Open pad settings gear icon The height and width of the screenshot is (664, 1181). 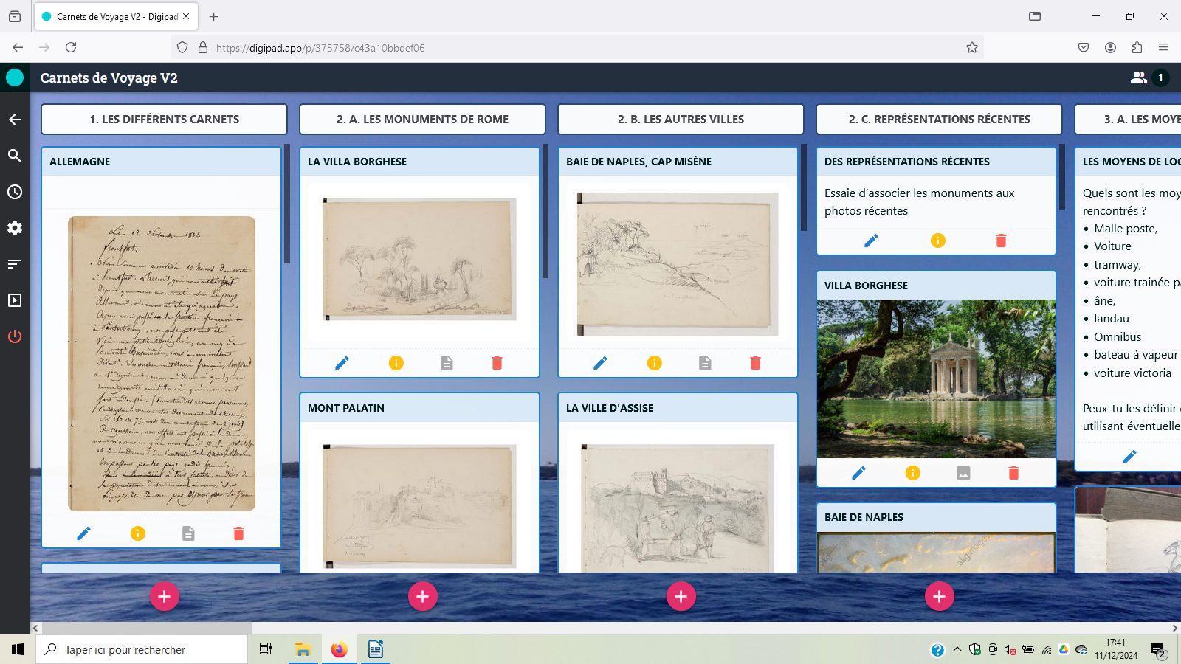pos(15,228)
